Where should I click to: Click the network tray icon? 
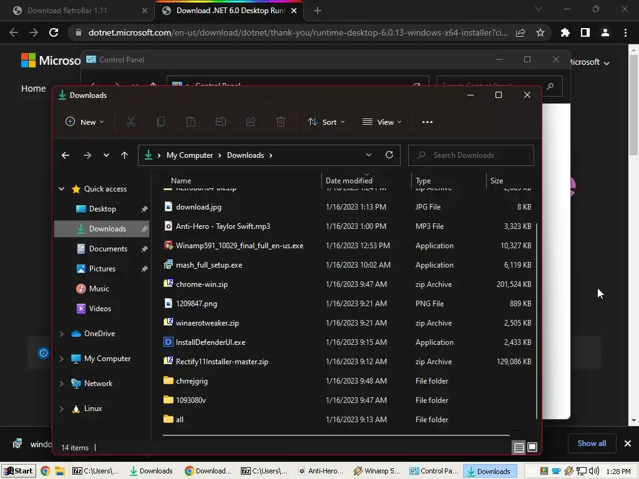582,471
